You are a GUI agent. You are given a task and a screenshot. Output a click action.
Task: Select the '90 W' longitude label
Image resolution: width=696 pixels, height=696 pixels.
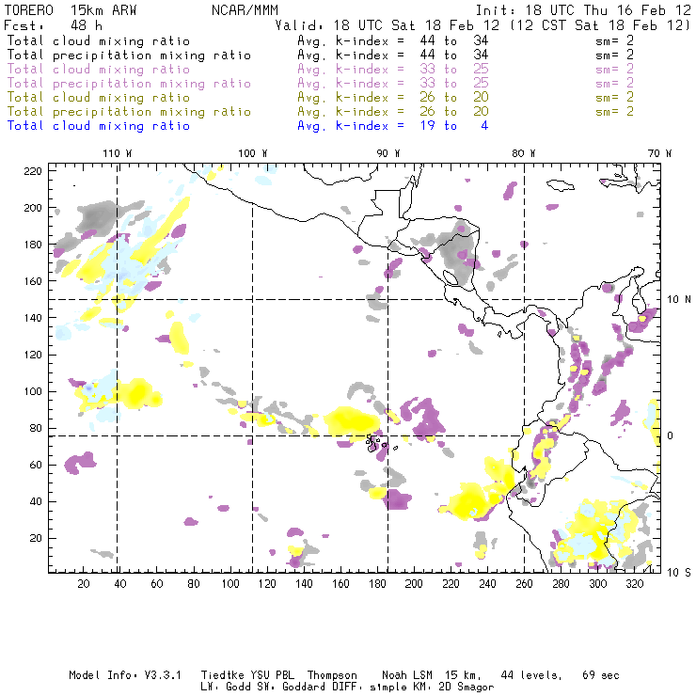[388, 153]
